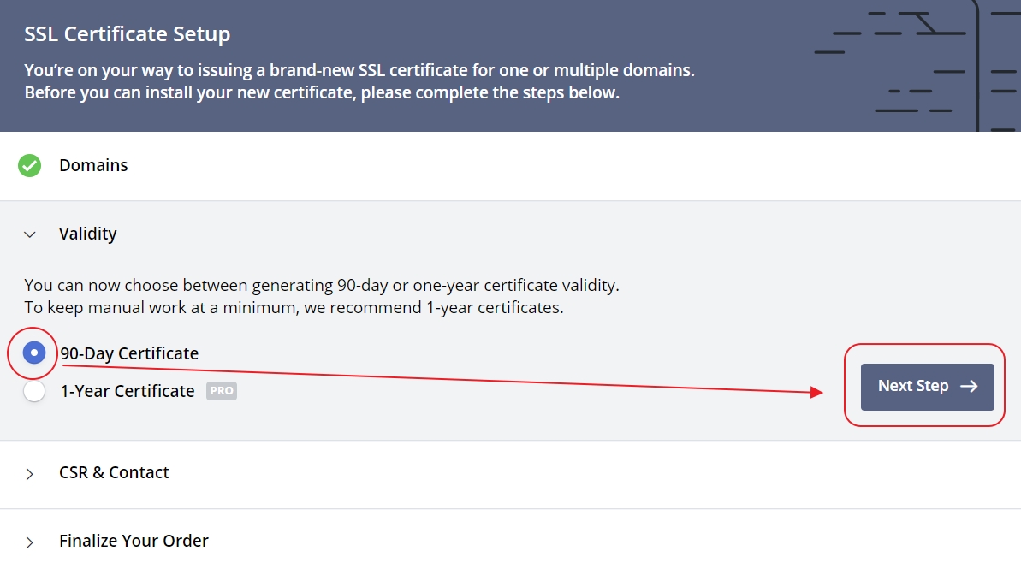Select the 1-Year Certificate radio button

(x=34, y=391)
